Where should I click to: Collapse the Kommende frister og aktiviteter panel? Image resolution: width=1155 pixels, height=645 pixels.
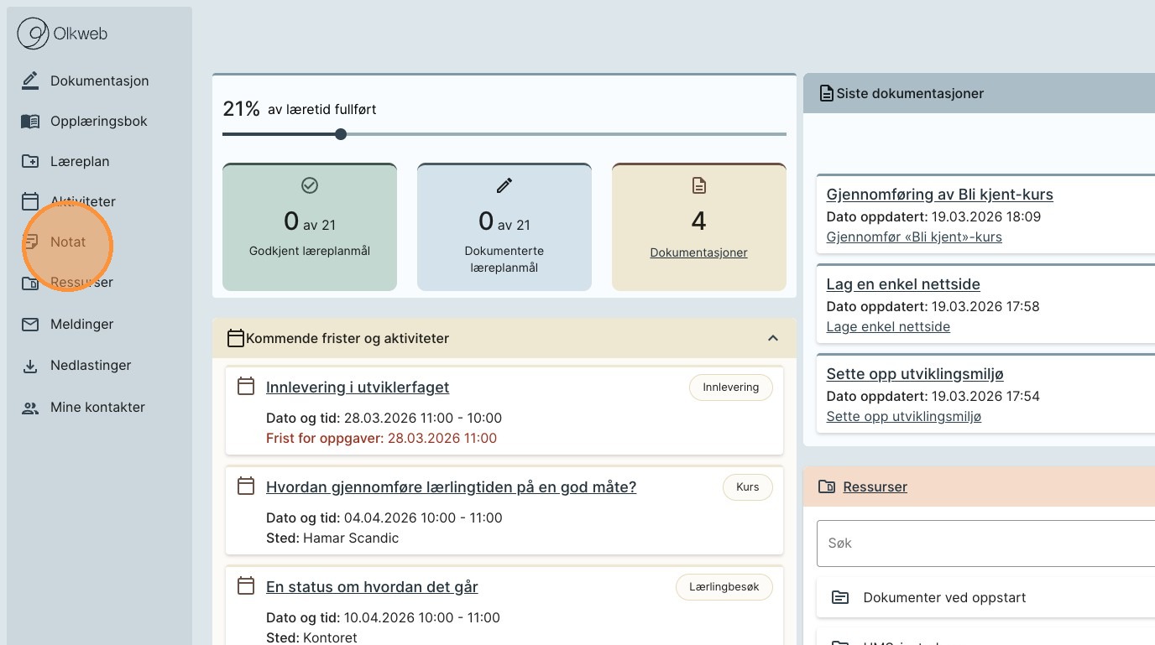(x=773, y=338)
